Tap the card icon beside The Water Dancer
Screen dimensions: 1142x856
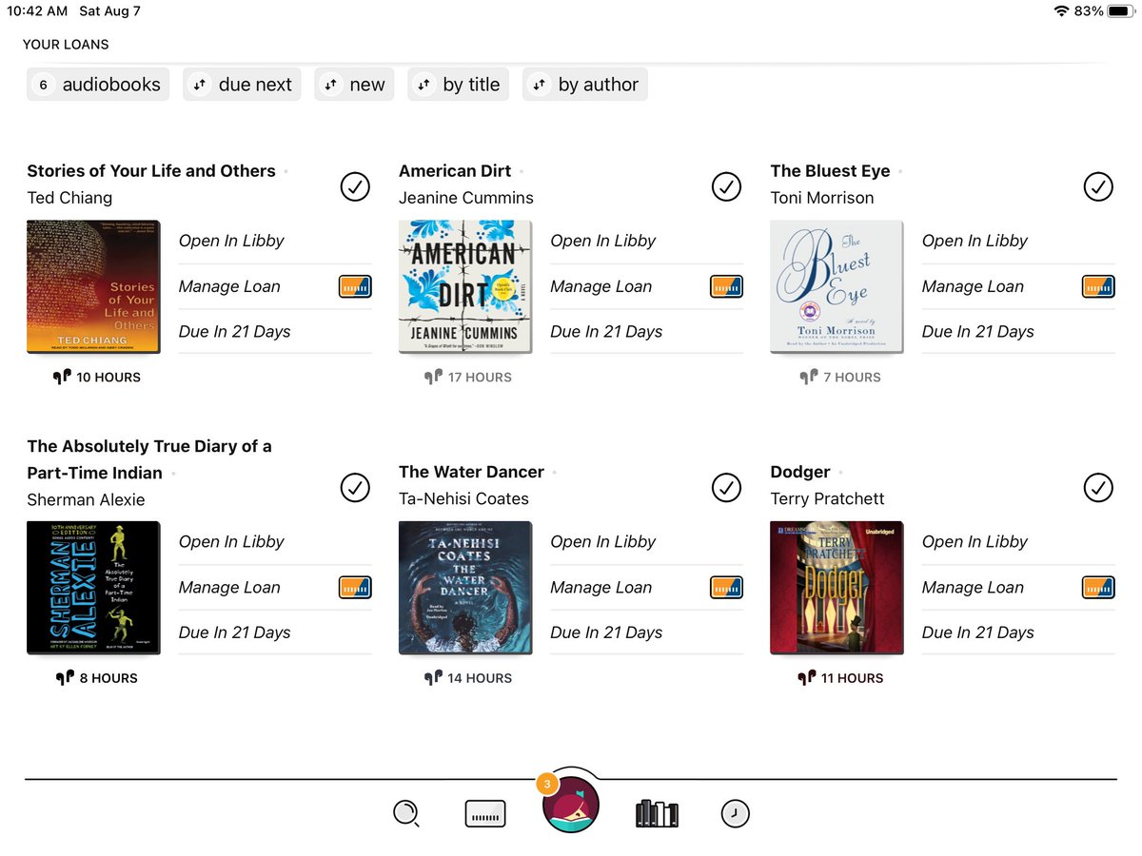click(x=726, y=587)
